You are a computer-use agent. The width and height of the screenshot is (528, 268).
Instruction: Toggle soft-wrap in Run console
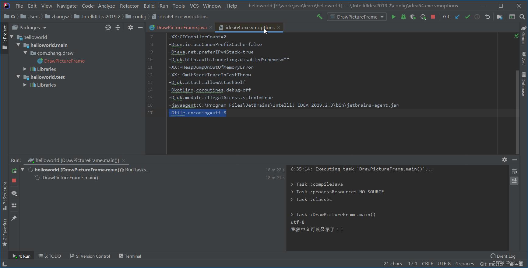pyautogui.click(x=514, y=171)
